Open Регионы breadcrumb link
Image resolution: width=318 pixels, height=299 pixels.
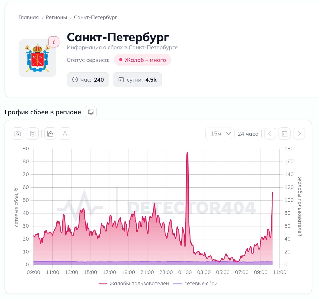pos(56,17)
